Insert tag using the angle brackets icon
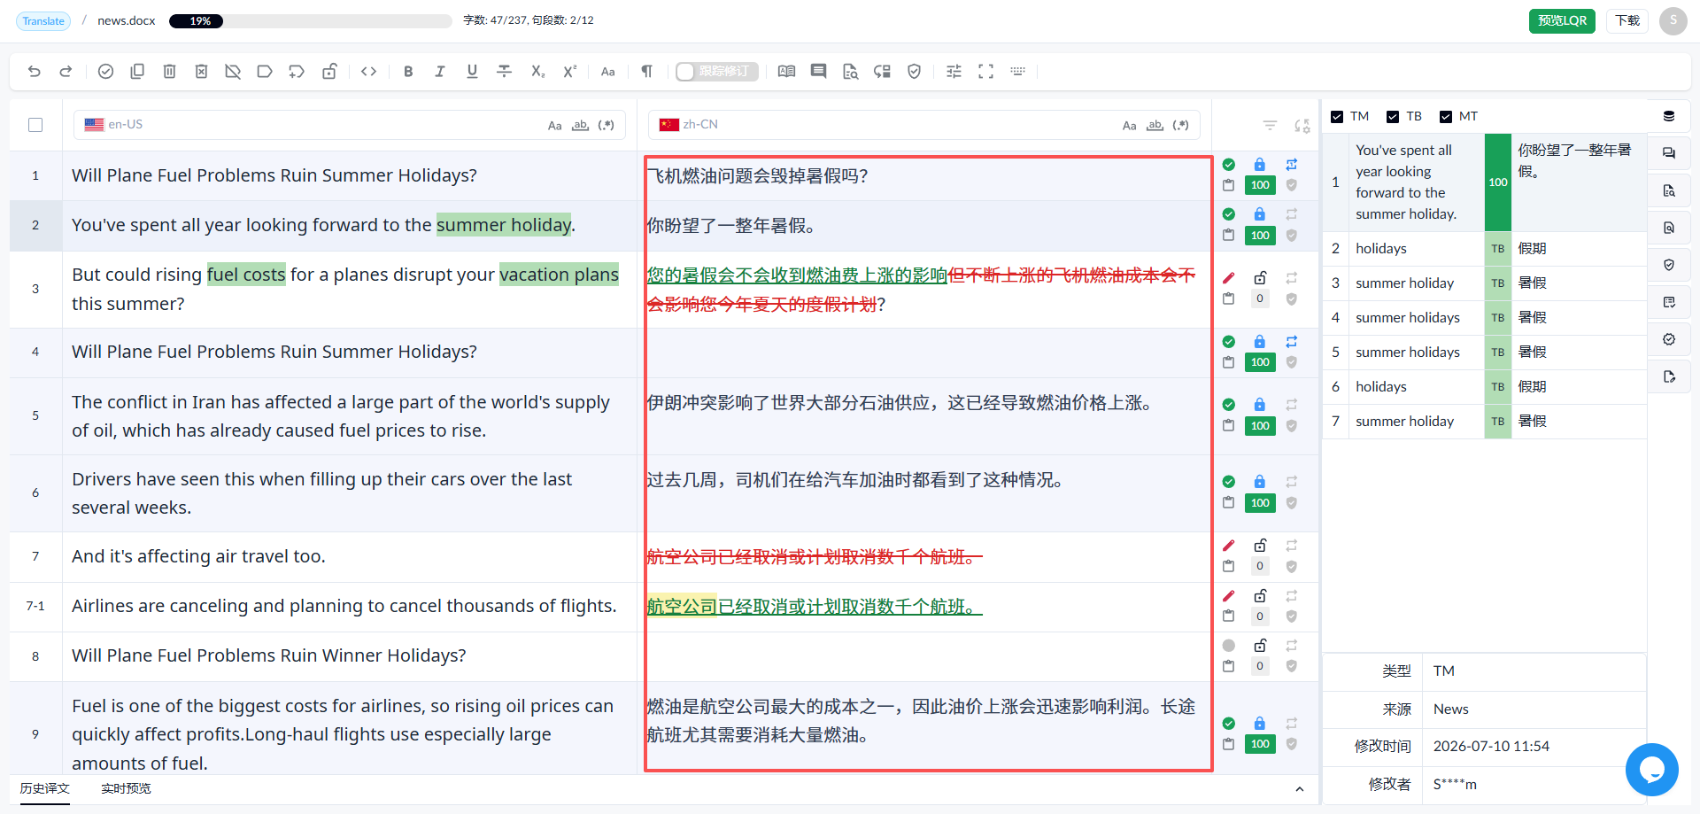The height and width of the screenshot is (814, 1700). point(369,72)
